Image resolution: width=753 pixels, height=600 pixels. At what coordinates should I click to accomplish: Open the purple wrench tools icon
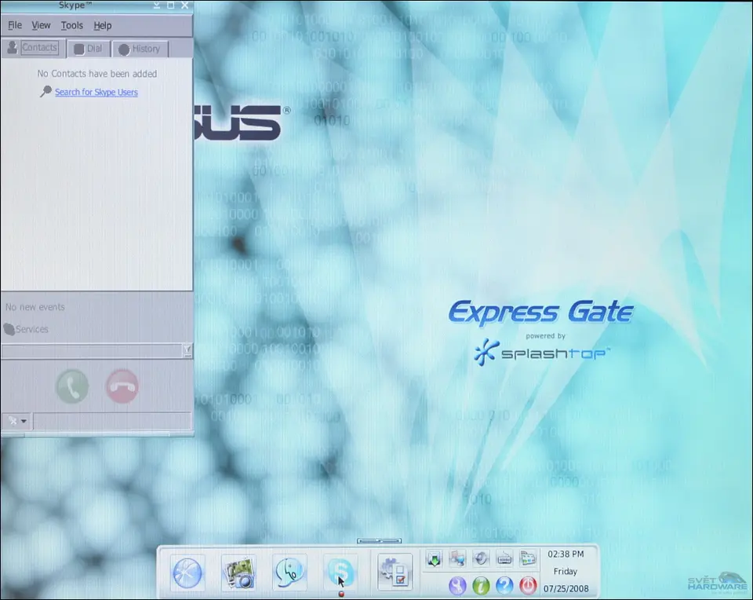[457, 585]
